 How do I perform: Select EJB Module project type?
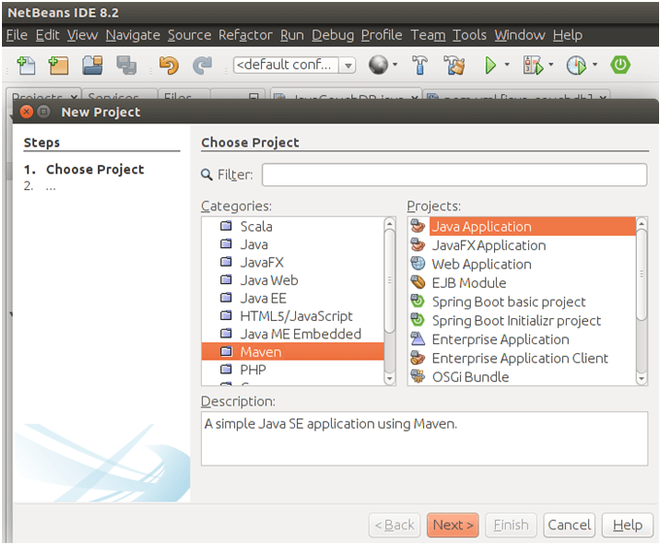coord(522,282)
